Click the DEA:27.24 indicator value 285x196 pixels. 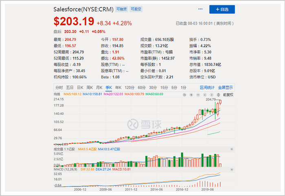coord(103,169)
